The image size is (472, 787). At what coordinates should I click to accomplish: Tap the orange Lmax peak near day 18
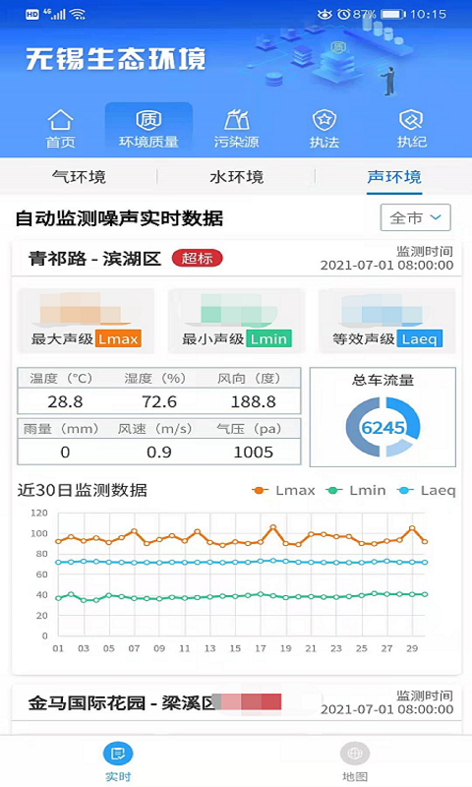click(273, 527)
